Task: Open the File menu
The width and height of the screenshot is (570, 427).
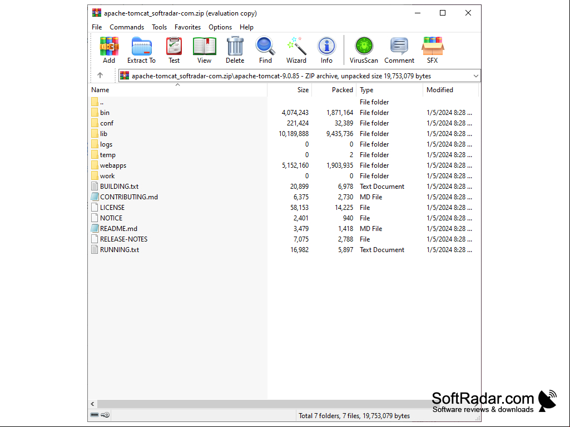Action: coord(97,27)
